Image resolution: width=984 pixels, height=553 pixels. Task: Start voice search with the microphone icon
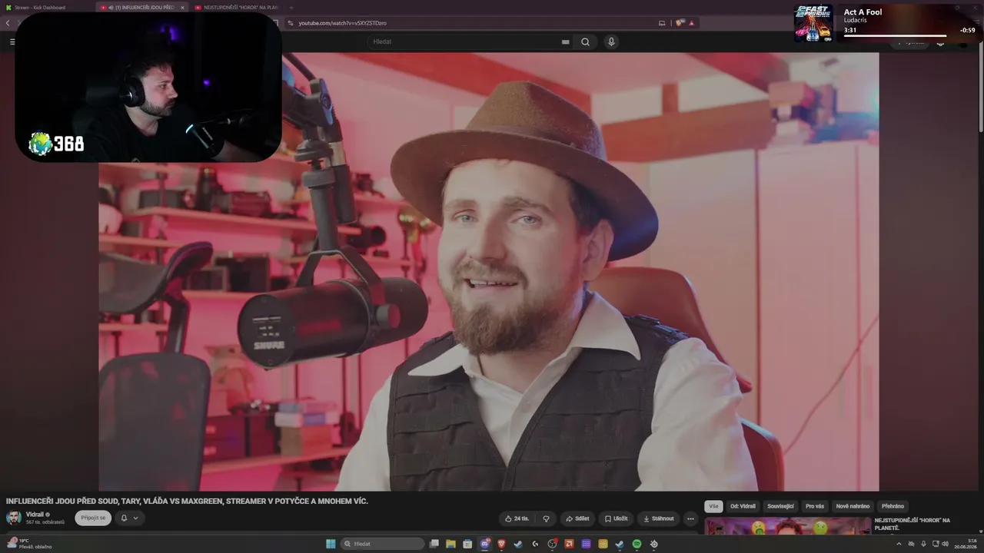[x=611, y=41]
